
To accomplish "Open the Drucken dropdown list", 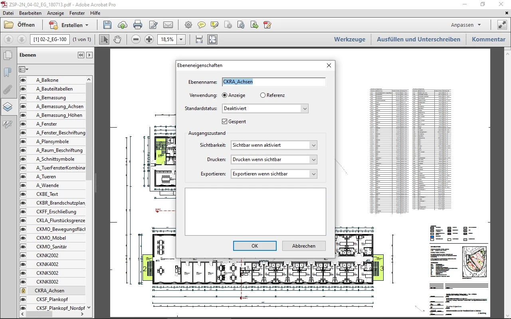I will 274,159.
